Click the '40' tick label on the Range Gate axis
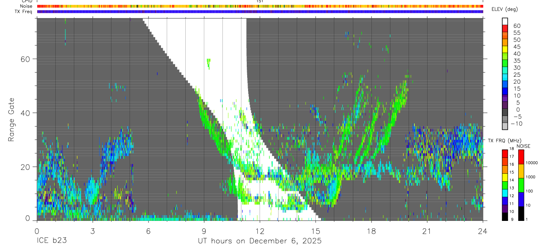Image resolution: width=543 pixels, height=250 pixels. coord(25,113)
